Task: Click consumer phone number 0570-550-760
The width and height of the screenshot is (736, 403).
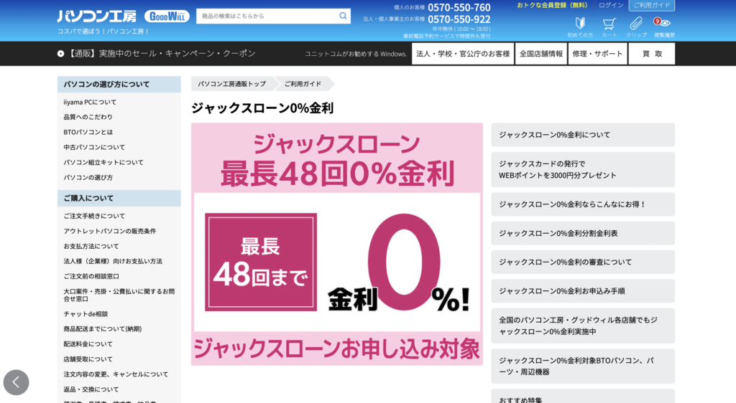Action: tap(459, 7)
